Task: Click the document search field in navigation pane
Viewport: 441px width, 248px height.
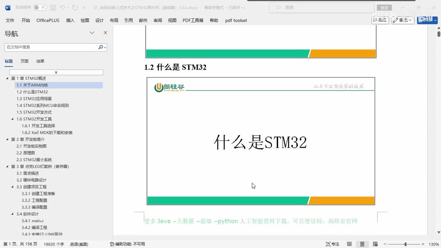Action: coord(51,47)
